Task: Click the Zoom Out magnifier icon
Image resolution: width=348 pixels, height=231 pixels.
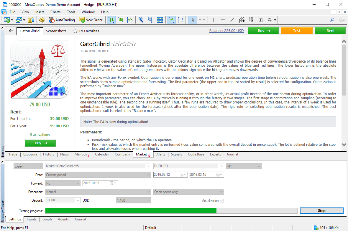Action: pos(150,20)
